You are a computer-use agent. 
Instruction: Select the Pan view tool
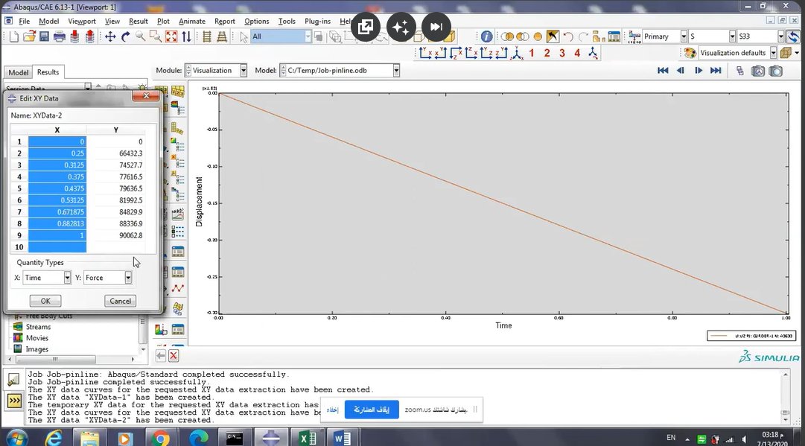pos(110,36)
